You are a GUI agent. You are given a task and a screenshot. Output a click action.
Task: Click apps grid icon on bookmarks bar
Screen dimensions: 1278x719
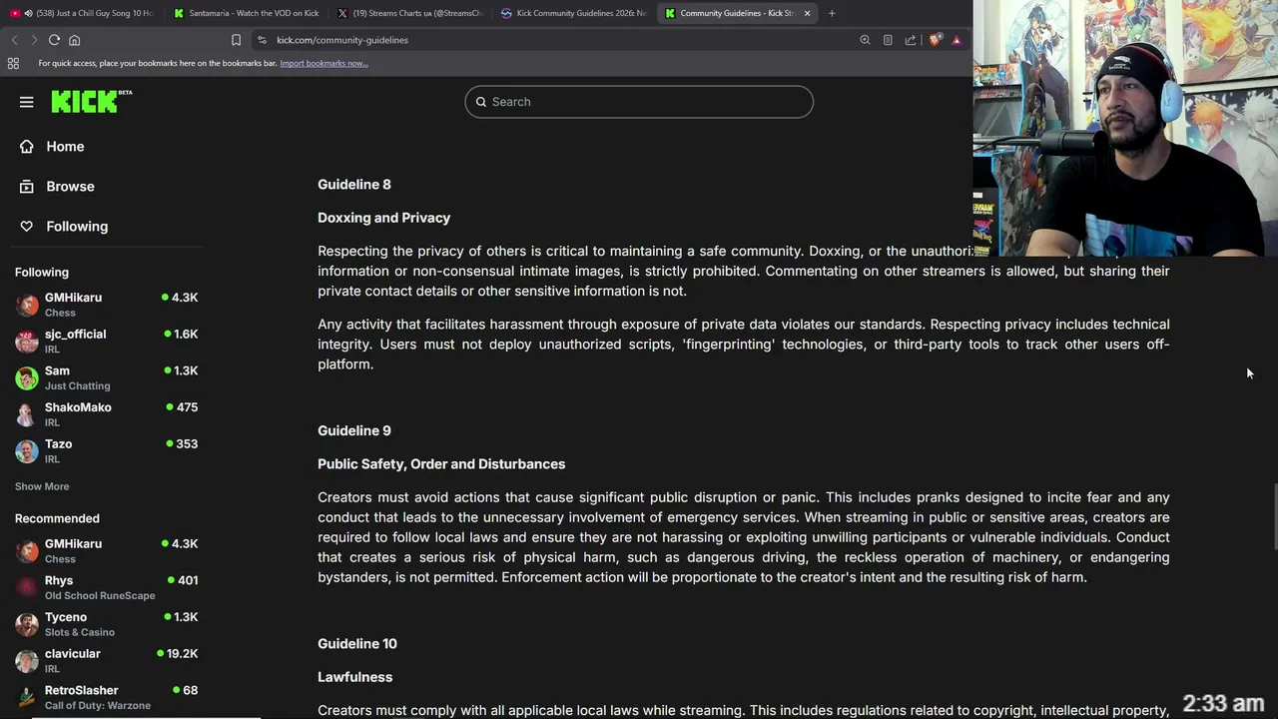13,63
